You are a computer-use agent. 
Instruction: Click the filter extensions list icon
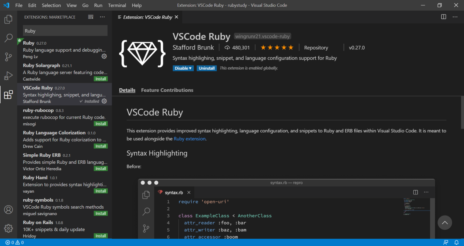click(x=91, y=17)
